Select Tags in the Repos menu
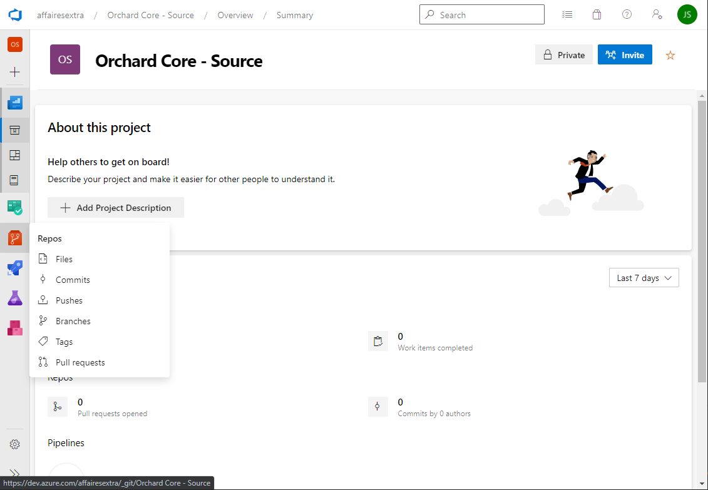The width and height of the screenshot is (708, 490). pyautogui.click(x=100, y=342)
